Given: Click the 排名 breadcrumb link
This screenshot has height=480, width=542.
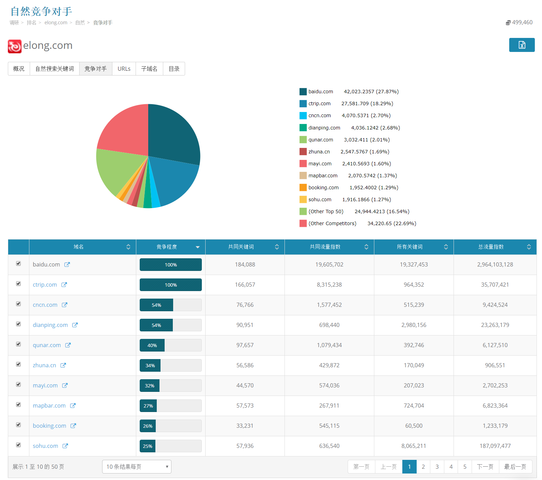Looking at the screenshot, I should (x=31, y=23).
